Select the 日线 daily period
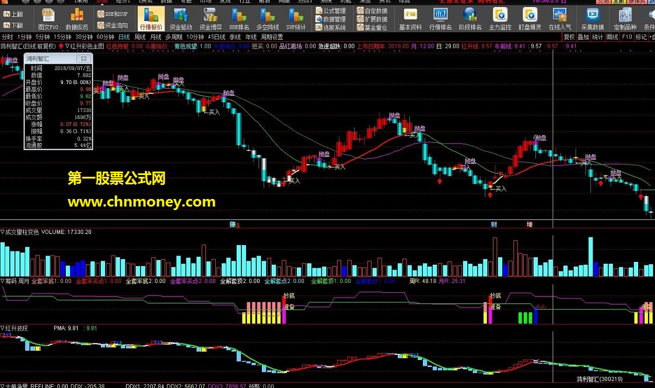Image resolution: width=655 pixels, height=388 pixels. tap(124, 37)
